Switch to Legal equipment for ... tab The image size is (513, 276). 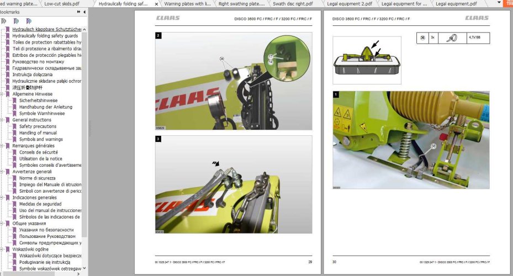pos(404,4)
